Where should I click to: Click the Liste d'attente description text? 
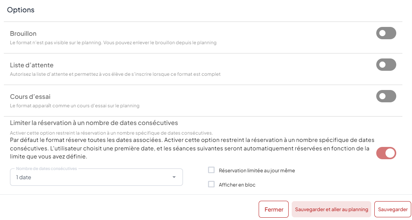[x=115, y=74]
